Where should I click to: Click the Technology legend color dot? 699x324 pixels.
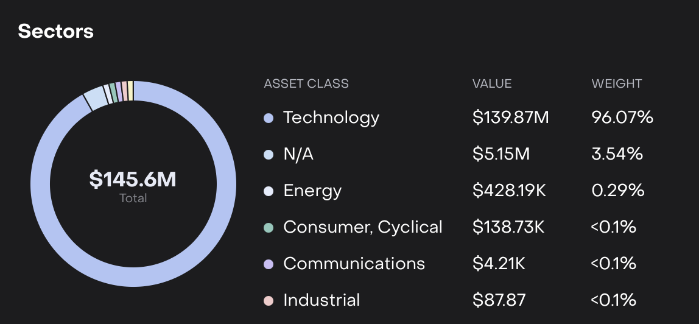point(269,118)
